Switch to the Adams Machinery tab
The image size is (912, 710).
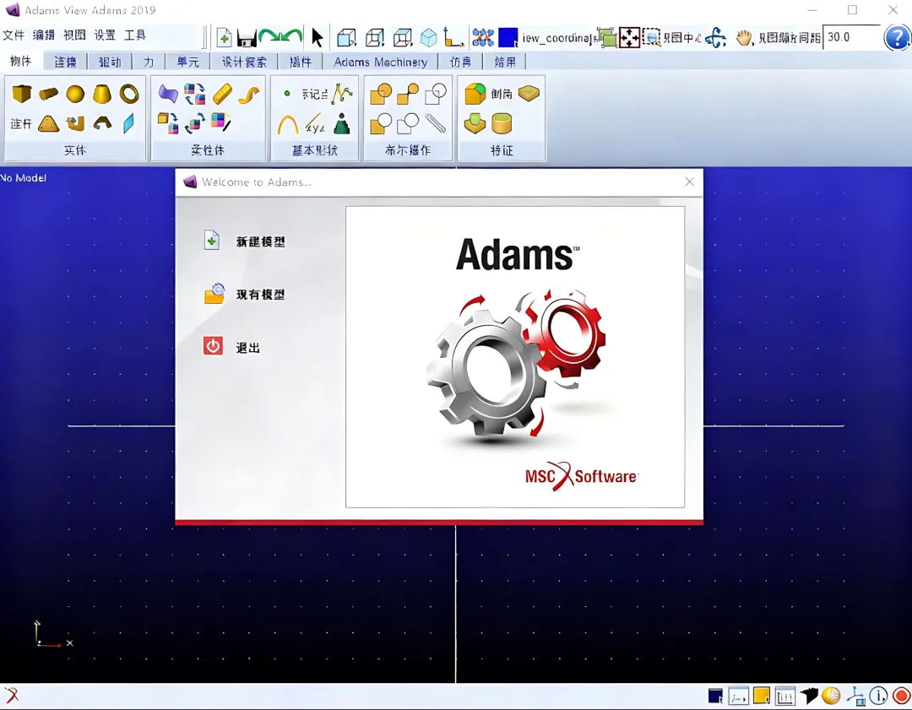coord(380,62)
